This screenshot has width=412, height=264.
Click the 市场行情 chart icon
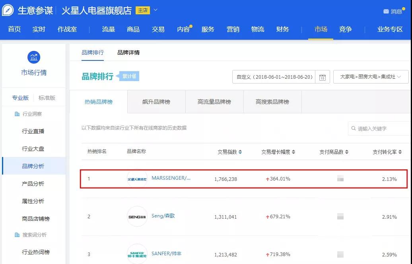click(34, 57)
